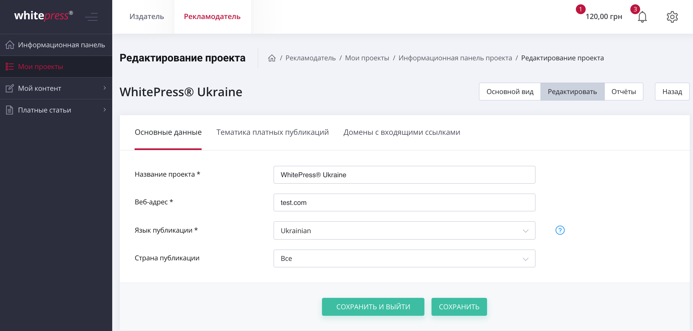The width and height of the screenshot is (693, 331).
Task: Click the red badge showing 1
Action: click(580, 9)
